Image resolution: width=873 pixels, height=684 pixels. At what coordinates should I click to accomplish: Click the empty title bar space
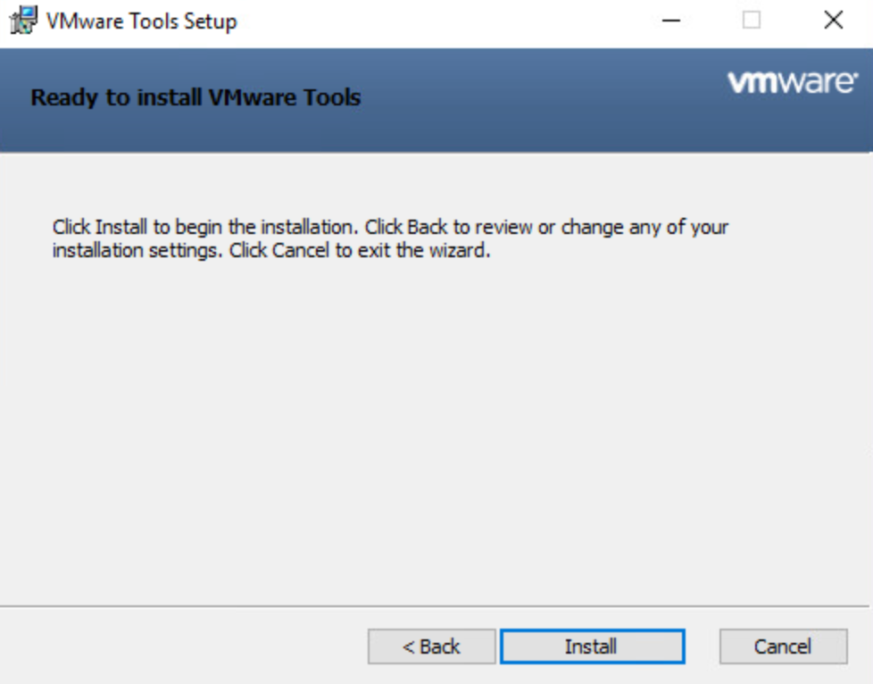click(446, 20)
